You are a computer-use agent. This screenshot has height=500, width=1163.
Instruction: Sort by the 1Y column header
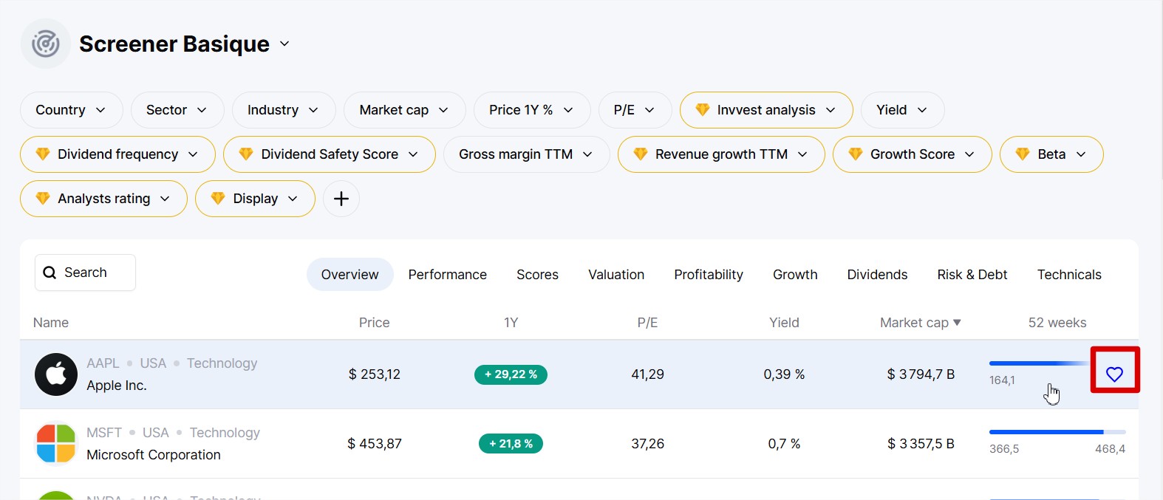point(511,323)
